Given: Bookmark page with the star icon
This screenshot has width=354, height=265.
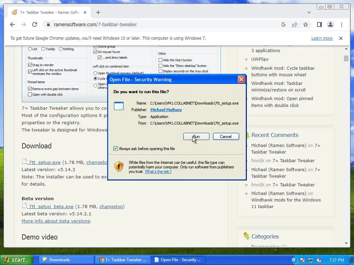Looking at the screenshot, I should tap(306, 24).
